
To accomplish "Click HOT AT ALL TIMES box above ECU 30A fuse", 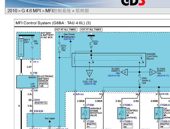I will pos(91,30).
